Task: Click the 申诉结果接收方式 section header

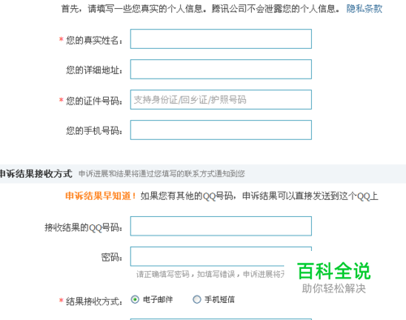Action: tap(36, 174)
